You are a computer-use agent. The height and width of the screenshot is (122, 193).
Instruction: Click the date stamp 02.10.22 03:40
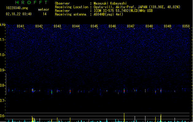(x=19, y=14)
